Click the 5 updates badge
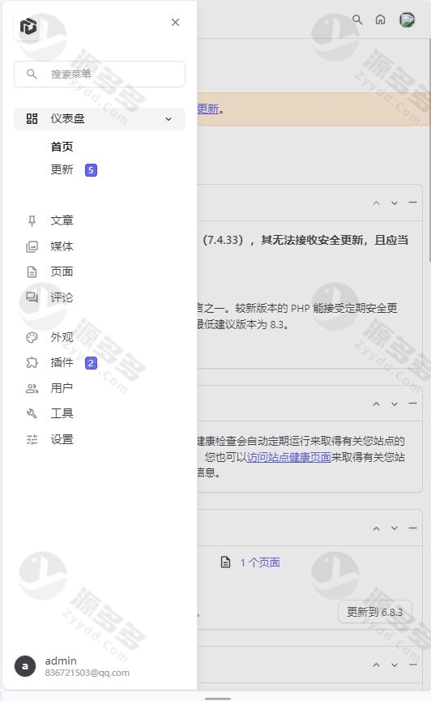The height and width of the screenshot is (701, 431). click(x=91, y=170)
